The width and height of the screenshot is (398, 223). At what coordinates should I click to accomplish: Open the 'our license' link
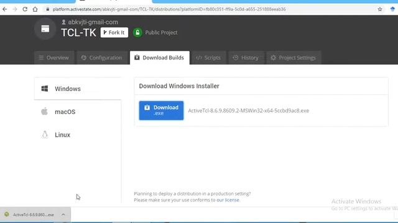point(228,200)
